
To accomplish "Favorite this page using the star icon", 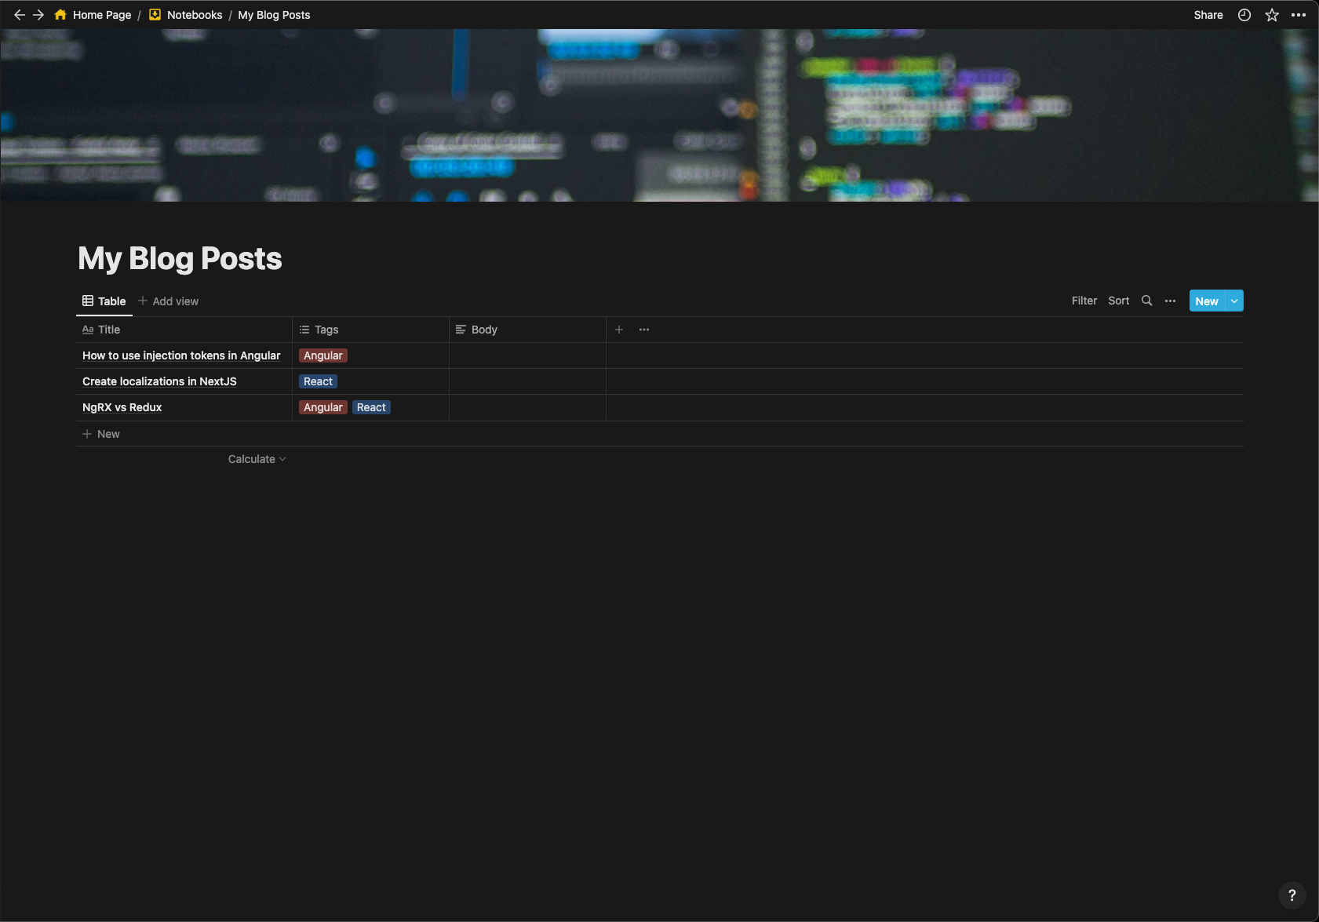I will tap(1271, 14).
